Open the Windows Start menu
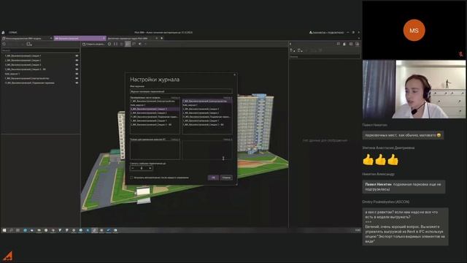Viewport: 467px width, 263px height. point(4,230)
